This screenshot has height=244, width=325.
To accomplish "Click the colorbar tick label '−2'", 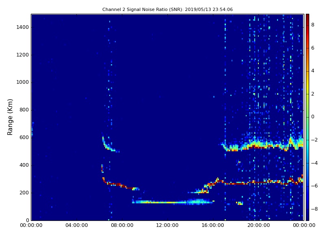I will tap(314, 140).
